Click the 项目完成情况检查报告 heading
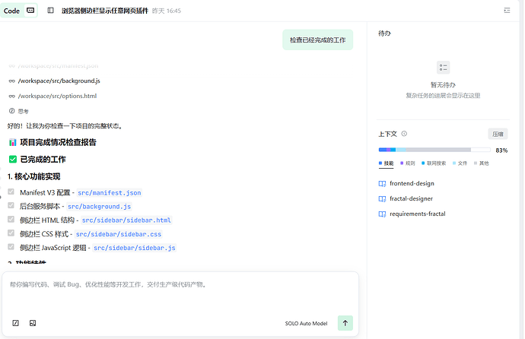This screenshot has height=339, width=525. tap(58, 142)
